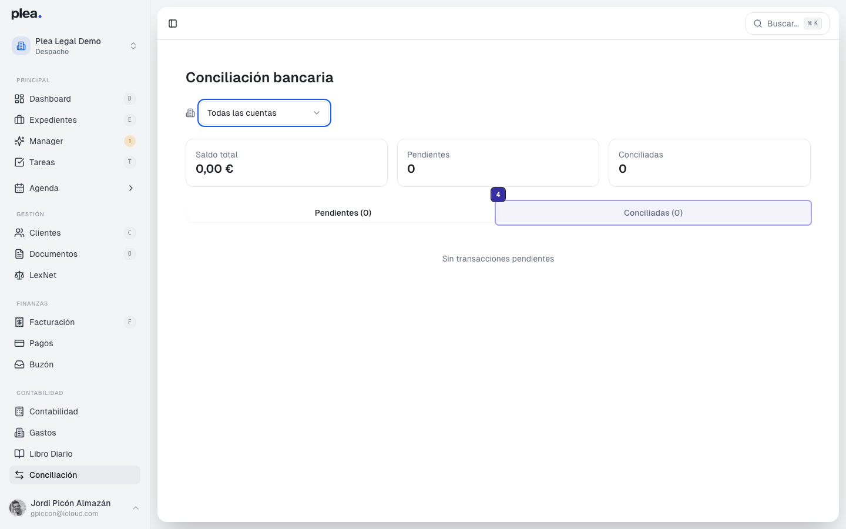Click the Conciliadas summary card
Viewport: 846px width, 529px height.
710,163
